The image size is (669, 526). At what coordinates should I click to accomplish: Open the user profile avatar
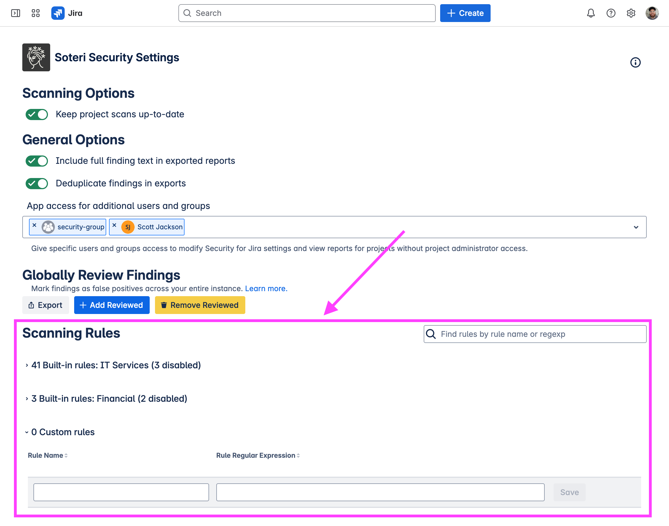[652, 13]
